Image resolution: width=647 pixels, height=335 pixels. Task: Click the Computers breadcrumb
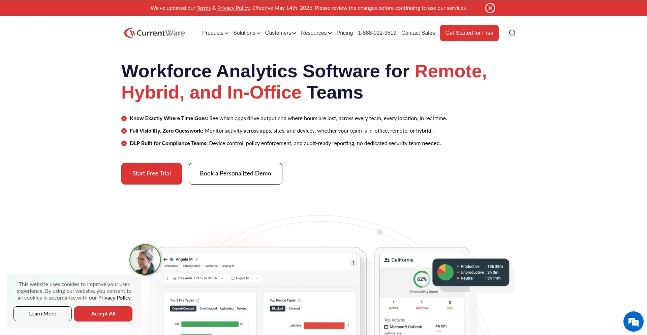pyautogui.click(x=171, y=266)
